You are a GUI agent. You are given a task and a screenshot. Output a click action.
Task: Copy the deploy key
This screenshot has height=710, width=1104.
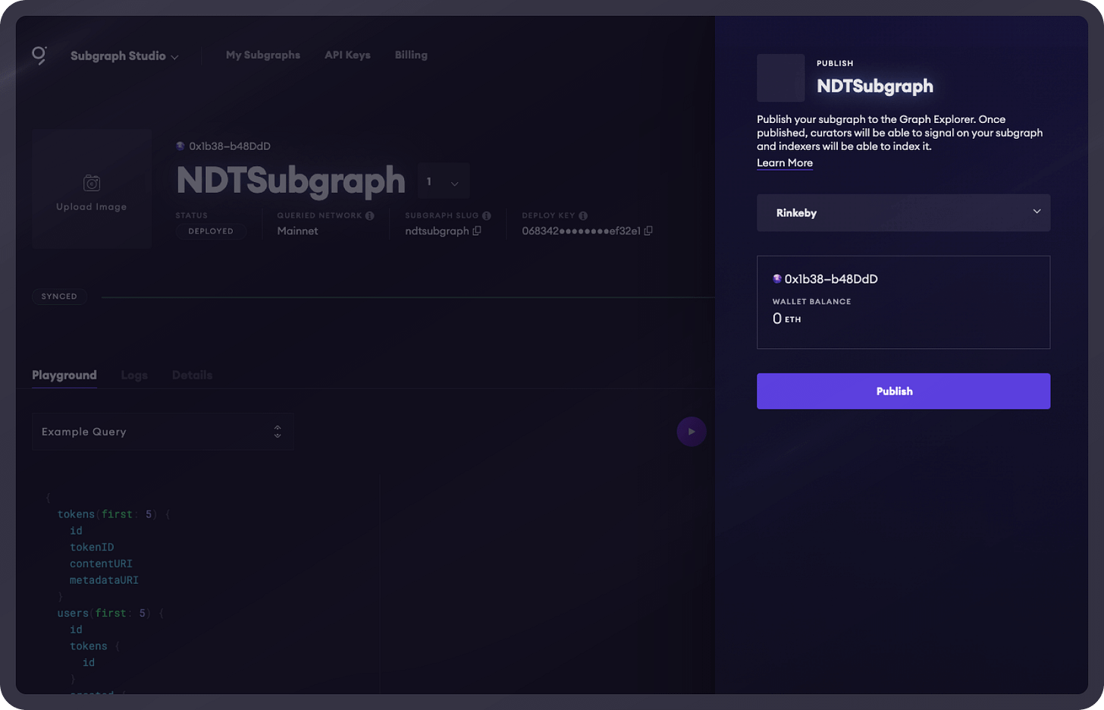coord(648,231)
